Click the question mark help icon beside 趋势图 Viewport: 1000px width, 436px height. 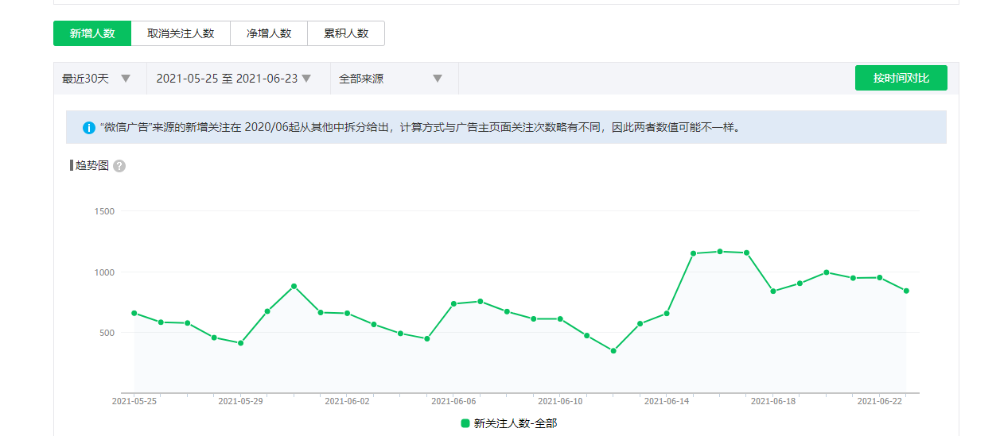coord(119,166)
